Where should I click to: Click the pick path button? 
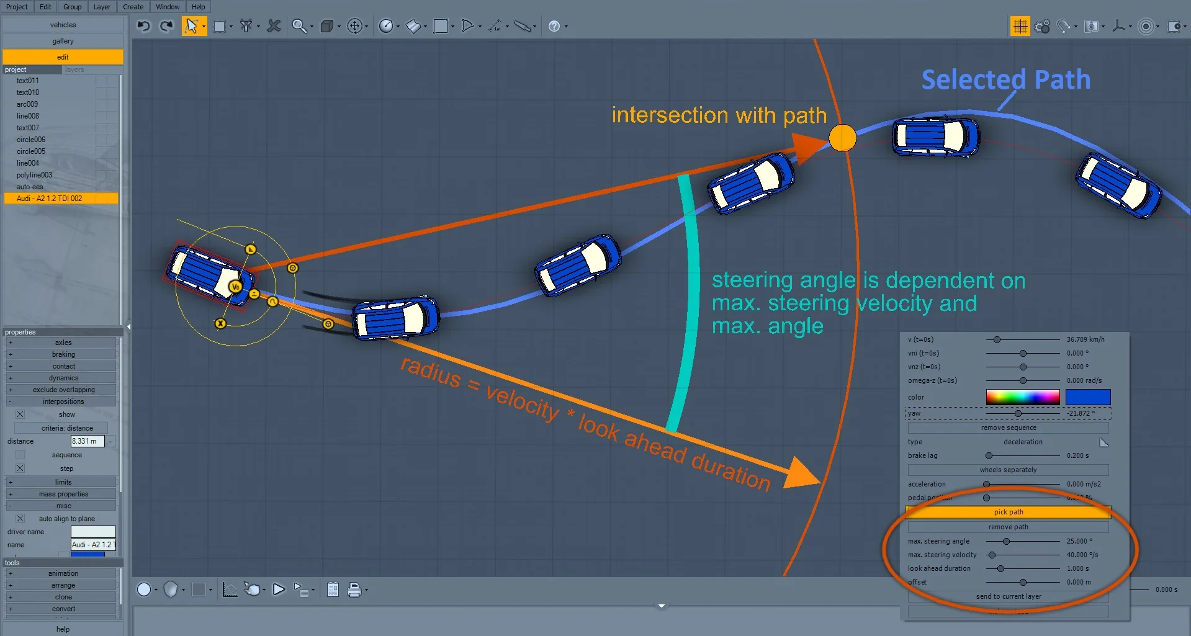(x=1008, y=512)
